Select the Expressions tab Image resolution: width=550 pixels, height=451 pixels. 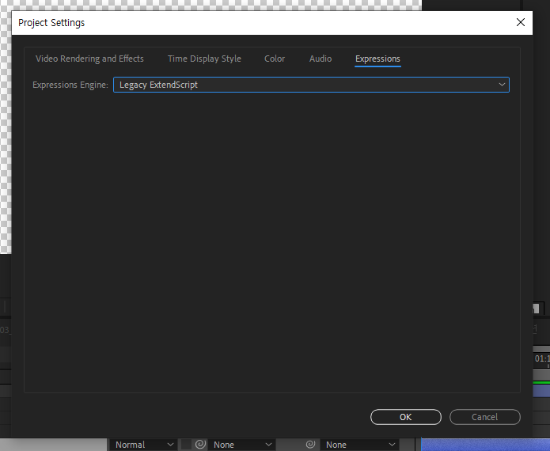pyautogui.click(x=377, y=59)
